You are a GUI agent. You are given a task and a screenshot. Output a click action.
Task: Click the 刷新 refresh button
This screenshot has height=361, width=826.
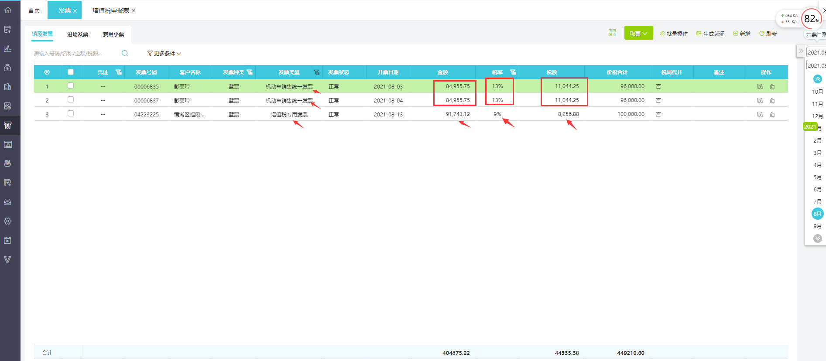pos(768,34)
